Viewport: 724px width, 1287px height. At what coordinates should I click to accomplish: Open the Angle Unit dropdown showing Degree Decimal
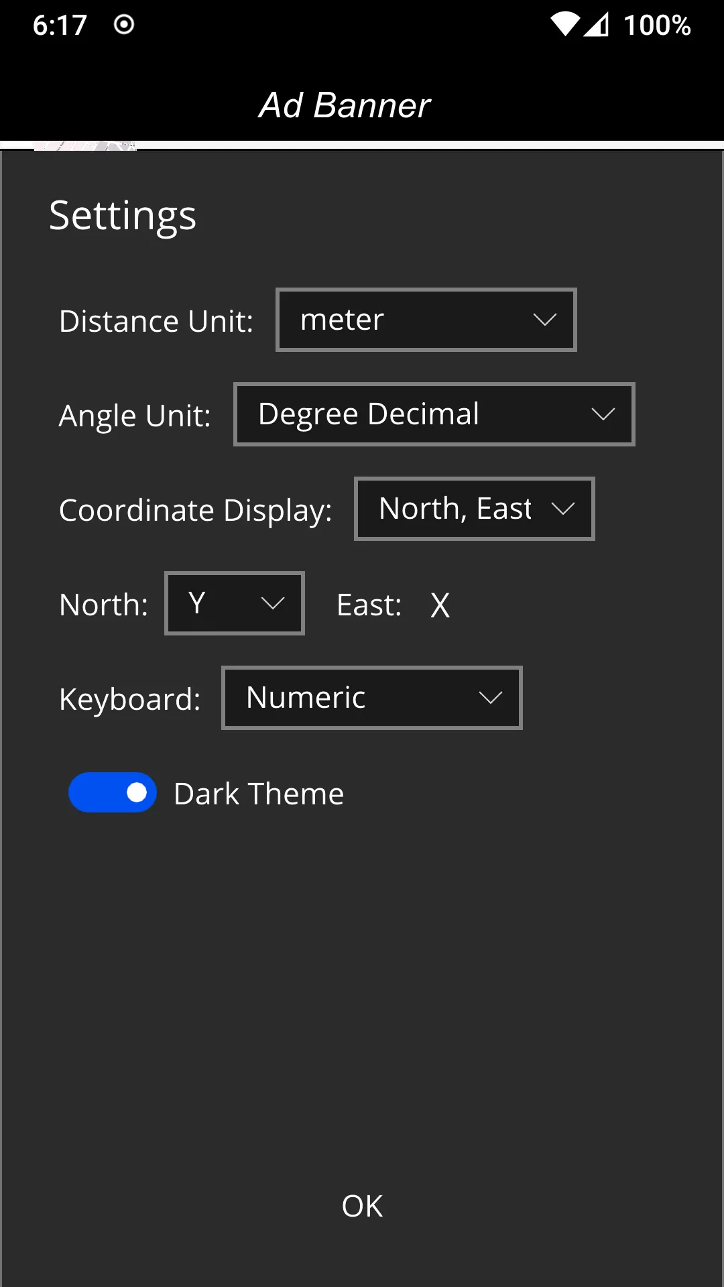point(434,414)
